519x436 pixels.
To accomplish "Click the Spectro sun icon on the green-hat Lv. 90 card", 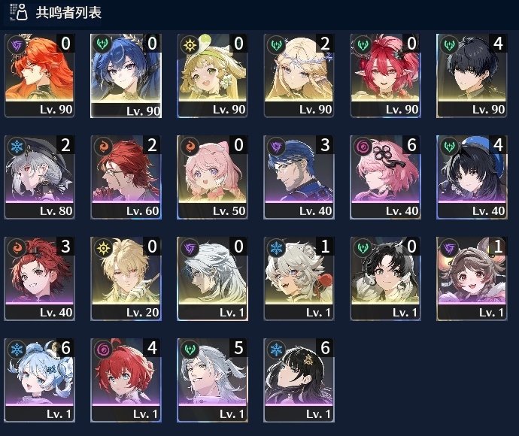I will pos(190,44).
